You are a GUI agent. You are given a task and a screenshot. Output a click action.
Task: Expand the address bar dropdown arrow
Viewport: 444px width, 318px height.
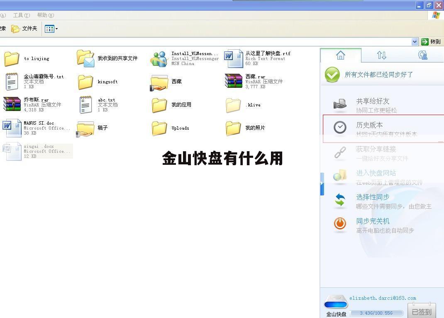tap(415, 42)
